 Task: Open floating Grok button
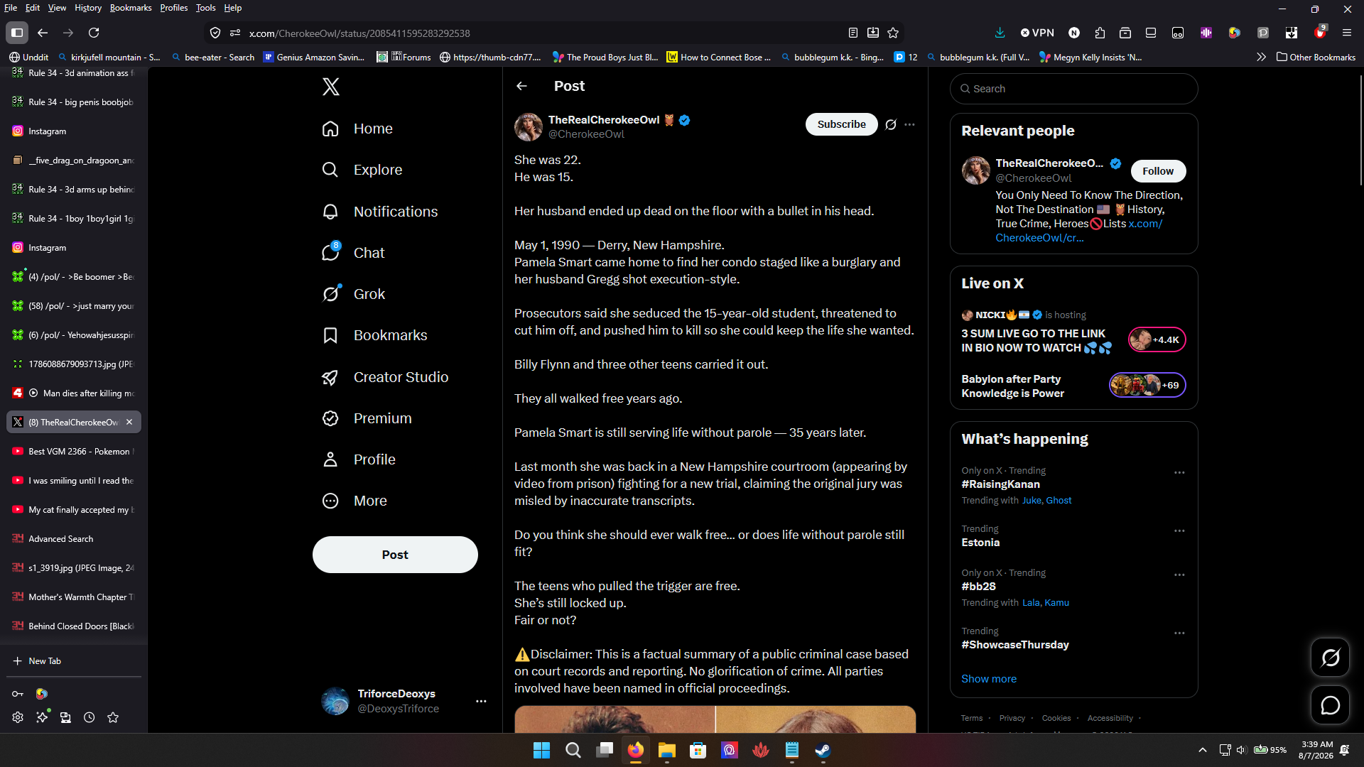coord(1330,658)
